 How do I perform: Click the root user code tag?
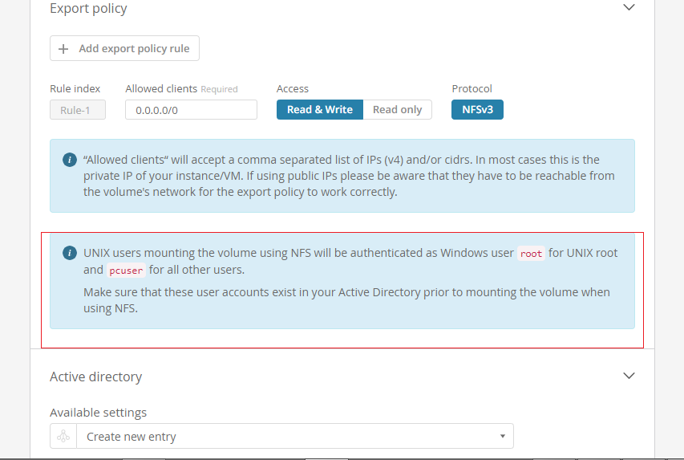point(531,253)
